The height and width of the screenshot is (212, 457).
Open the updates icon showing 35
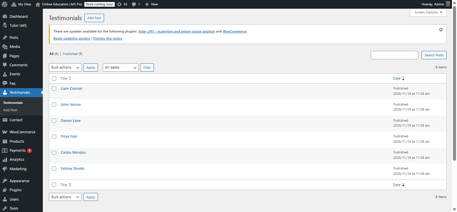(x=119, y=4)
